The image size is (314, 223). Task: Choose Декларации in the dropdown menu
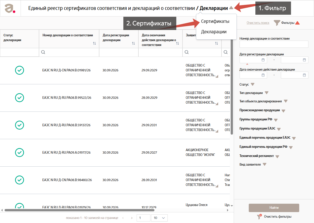tap(214, 32)
